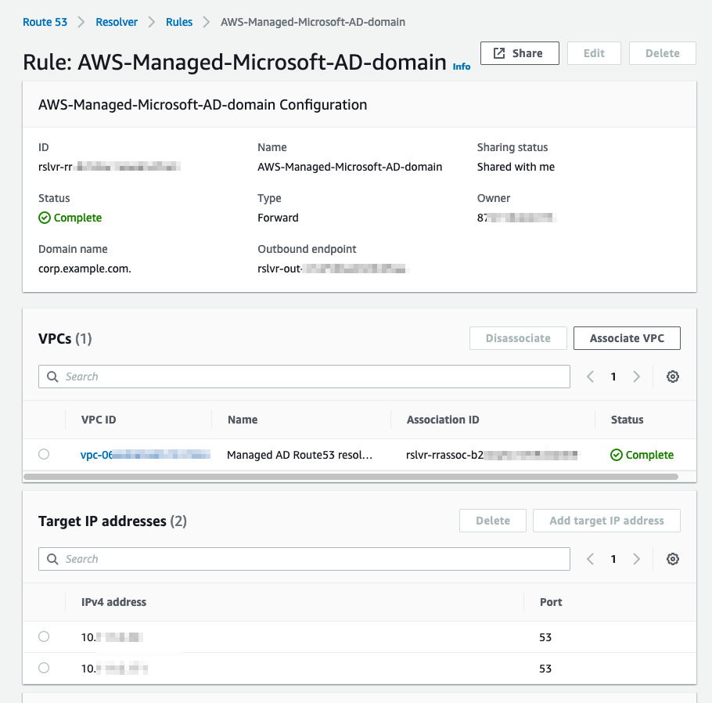Viewport: 712px width, 703px height.
Task: Click the Info link beside the rule title
Action: (462, 67)
